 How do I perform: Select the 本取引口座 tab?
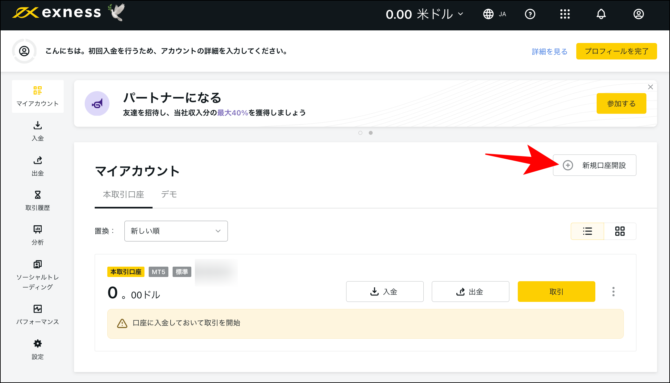click(123, 194)
